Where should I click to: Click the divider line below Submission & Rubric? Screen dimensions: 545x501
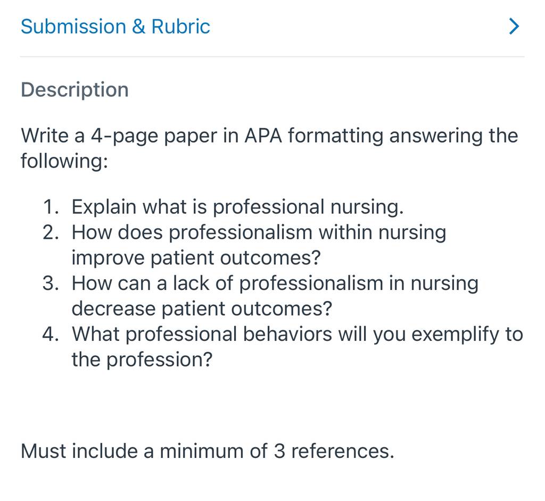(x=272, y=56)
